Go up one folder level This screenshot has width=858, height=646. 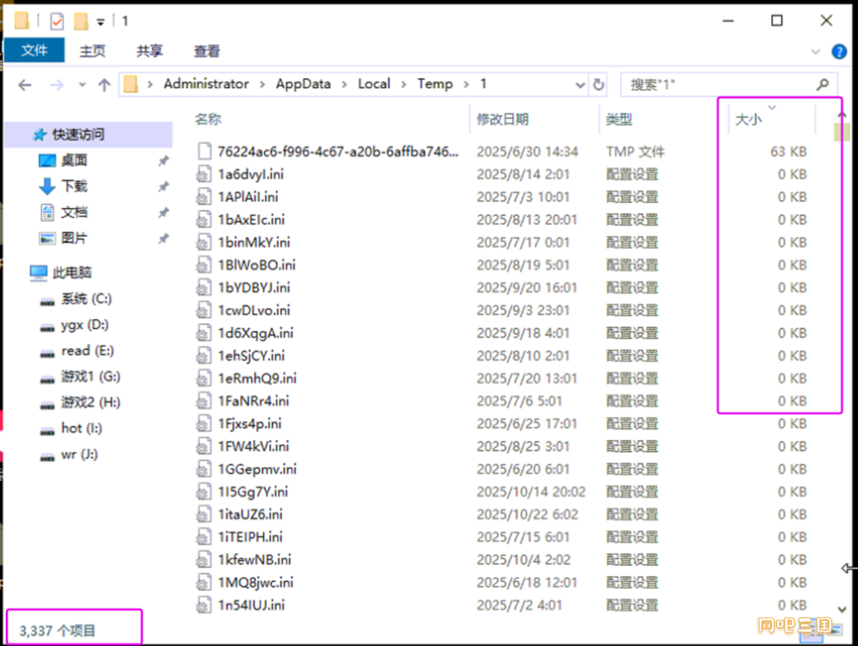(x=104, y=85)
